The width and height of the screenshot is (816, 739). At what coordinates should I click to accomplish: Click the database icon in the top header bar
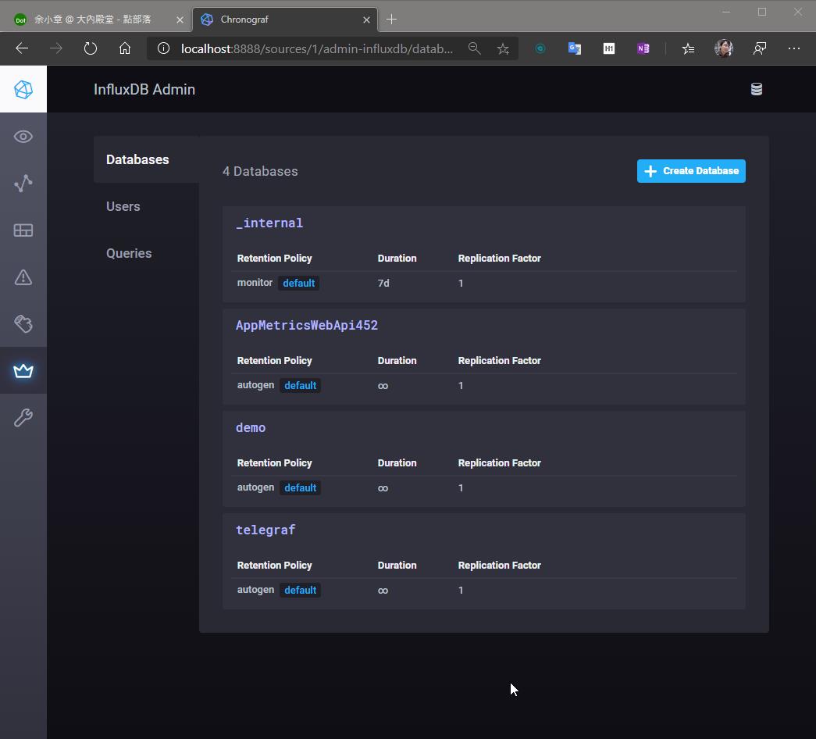pos(756,89)
